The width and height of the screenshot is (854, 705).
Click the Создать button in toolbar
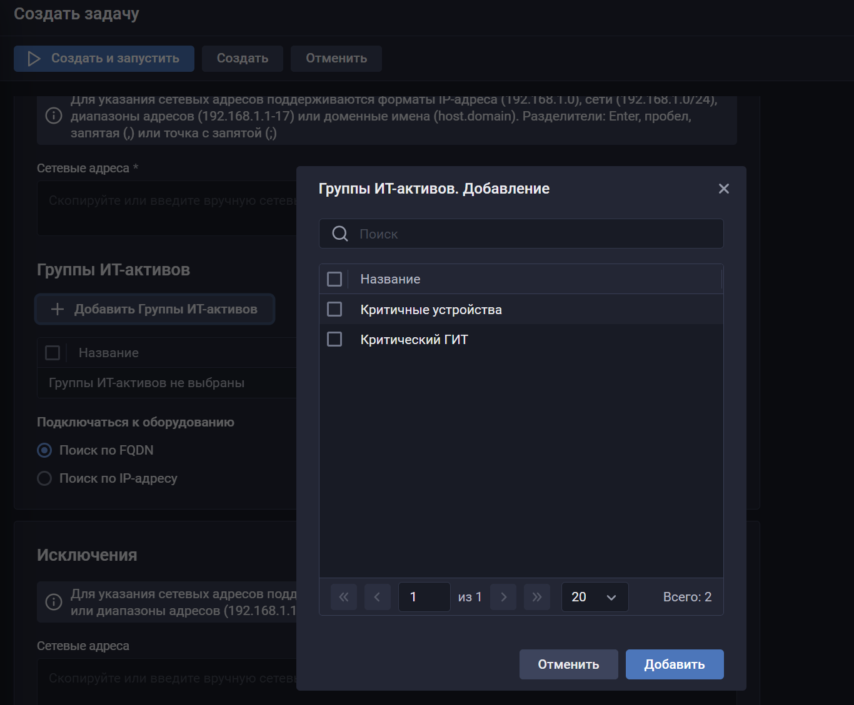[242, 59]
